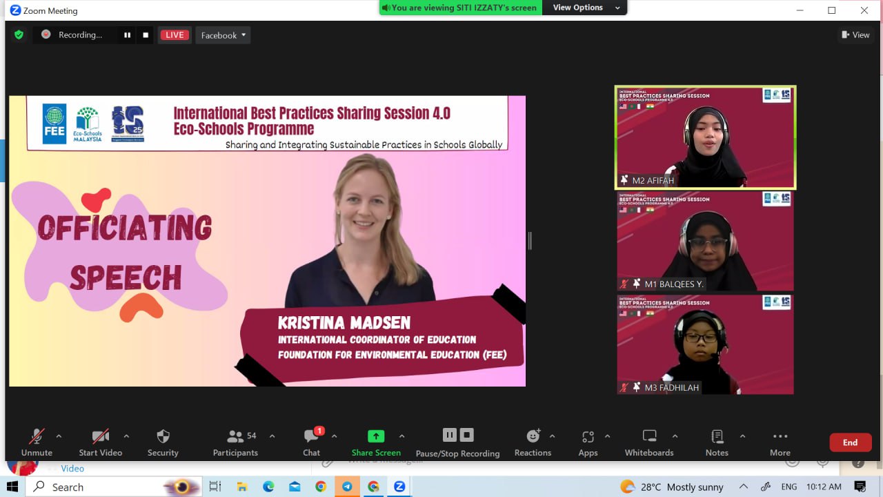Click muted mic icon on M1 BALQEES tile
Screen dimensions: 883x497
click(x=624, y=284)
